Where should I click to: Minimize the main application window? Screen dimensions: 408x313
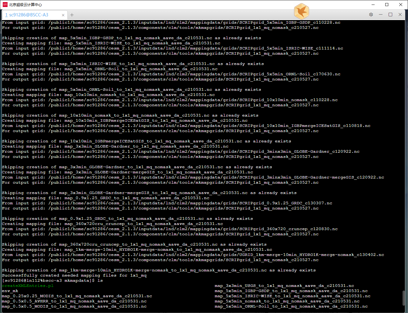373,5
